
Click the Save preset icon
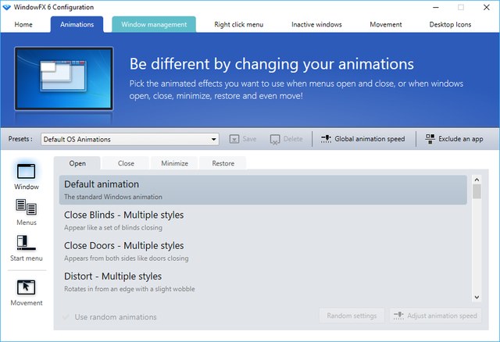(234, 139)
